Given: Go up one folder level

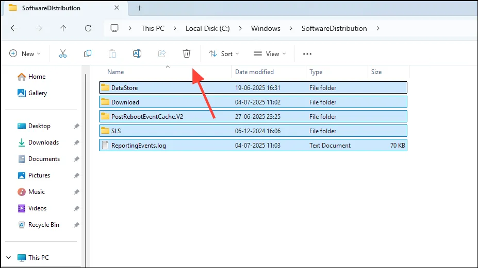Looking at the screenshot, I should coord(63,28).
